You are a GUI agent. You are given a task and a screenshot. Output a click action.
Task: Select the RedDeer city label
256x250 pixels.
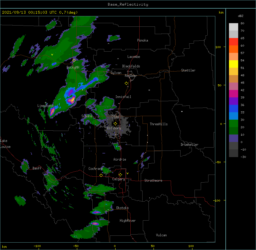click(x=131, y=76)
